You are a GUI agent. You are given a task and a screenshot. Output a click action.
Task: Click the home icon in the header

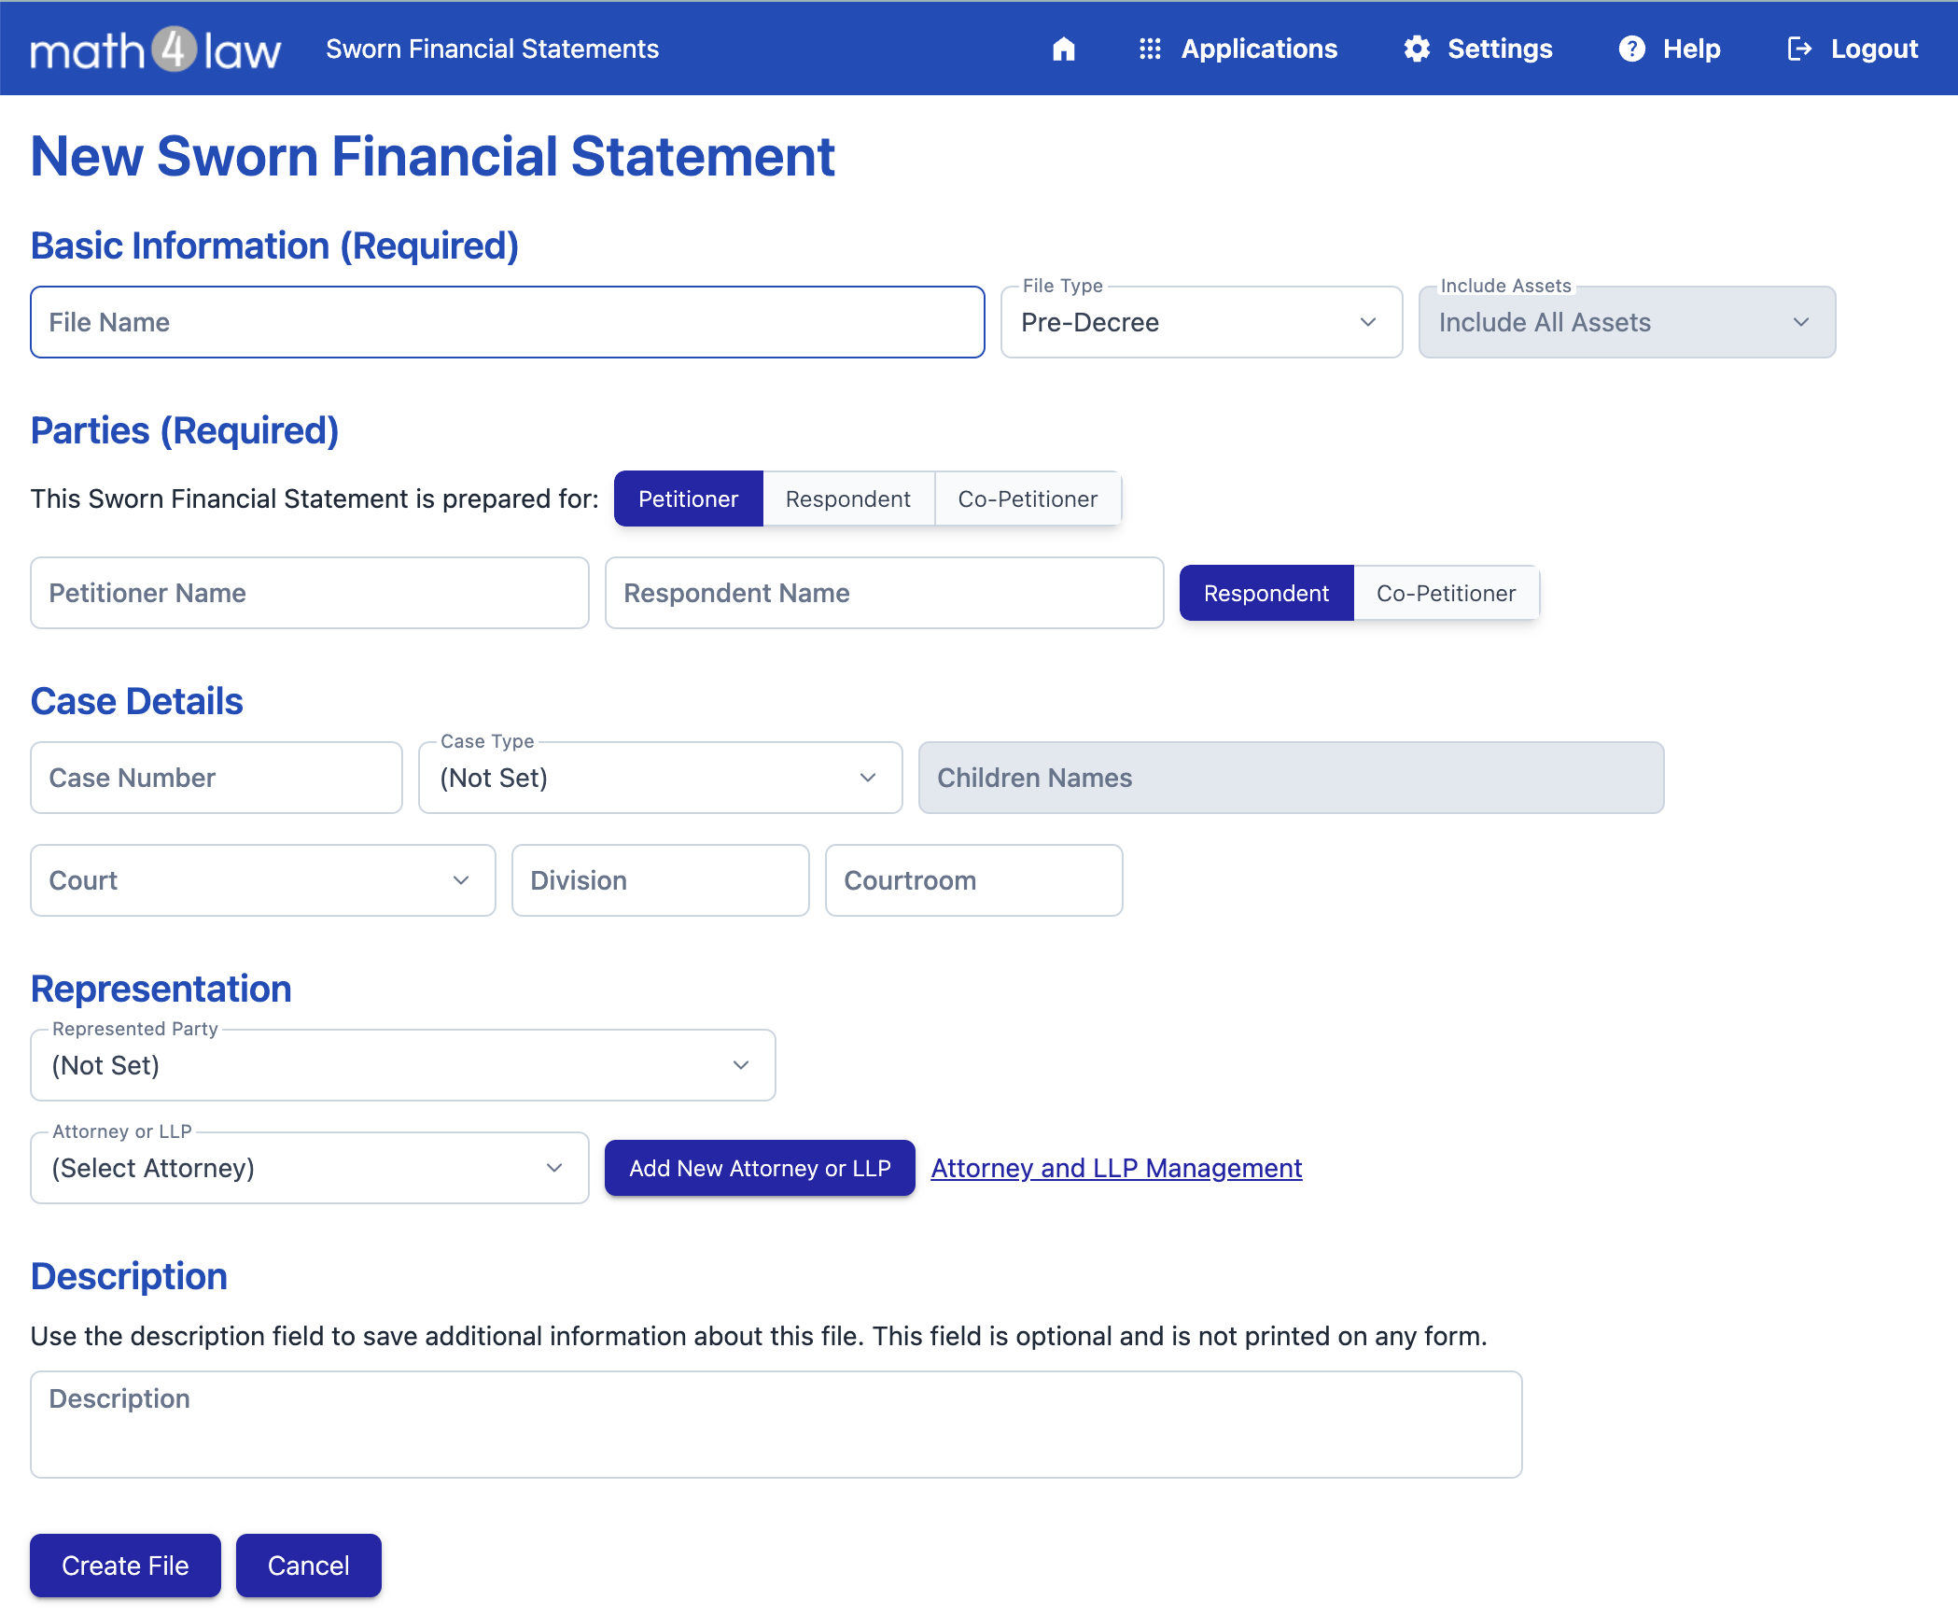[x=1064, y=49]
